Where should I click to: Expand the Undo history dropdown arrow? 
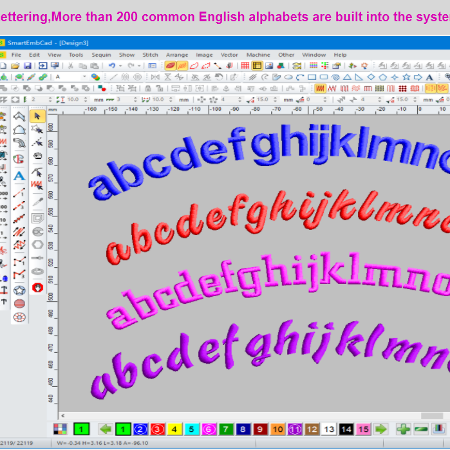pyautogui.click(x=120, y=66)
